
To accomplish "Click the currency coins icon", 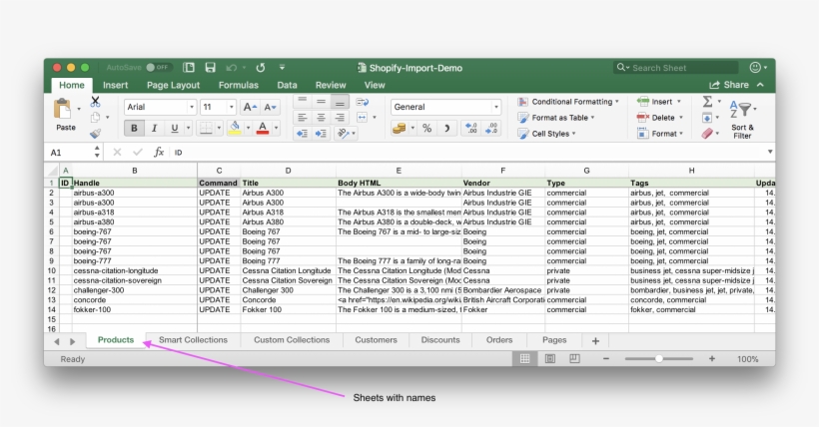I will coord(400,129).
